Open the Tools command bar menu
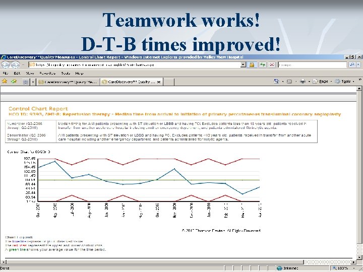363x272 pixels. (344, 82)
